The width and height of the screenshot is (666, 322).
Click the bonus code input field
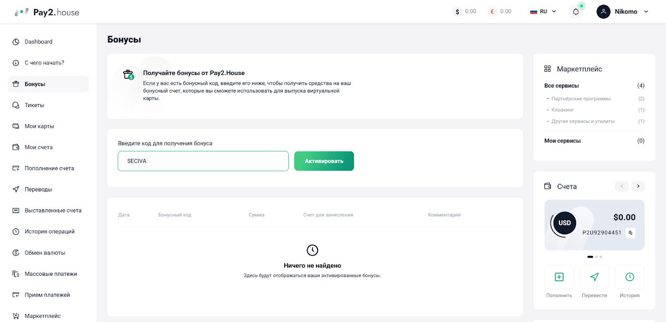pos(203,161)
